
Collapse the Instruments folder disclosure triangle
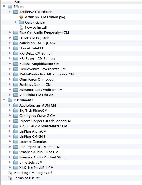pos(4,100)
